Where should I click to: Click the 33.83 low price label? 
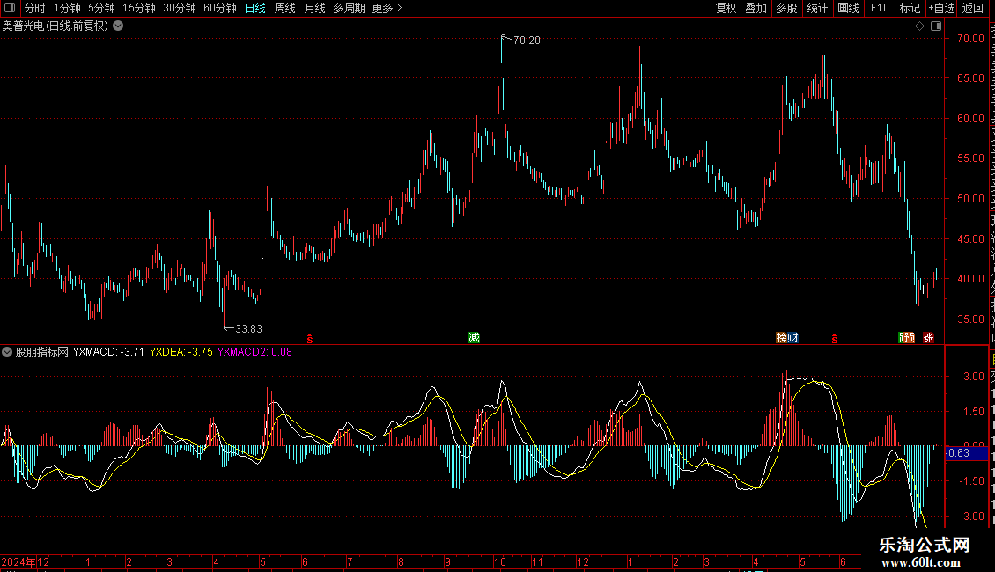pyautogui.click(x=248, y=328)
